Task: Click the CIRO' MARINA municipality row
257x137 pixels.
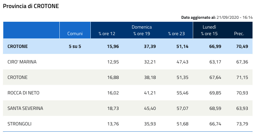Action: pyautogui.click(x=22, y=62)
